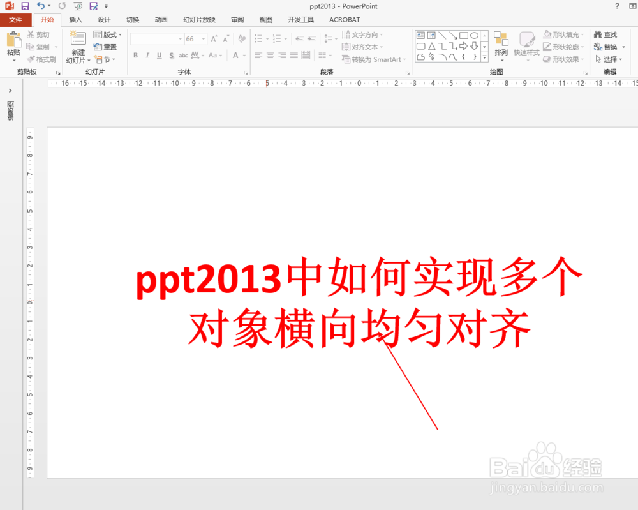Open the 节 section dropdown
Image resolution: width=638 pixels, height=510 pixels.
tap(105, 59)
